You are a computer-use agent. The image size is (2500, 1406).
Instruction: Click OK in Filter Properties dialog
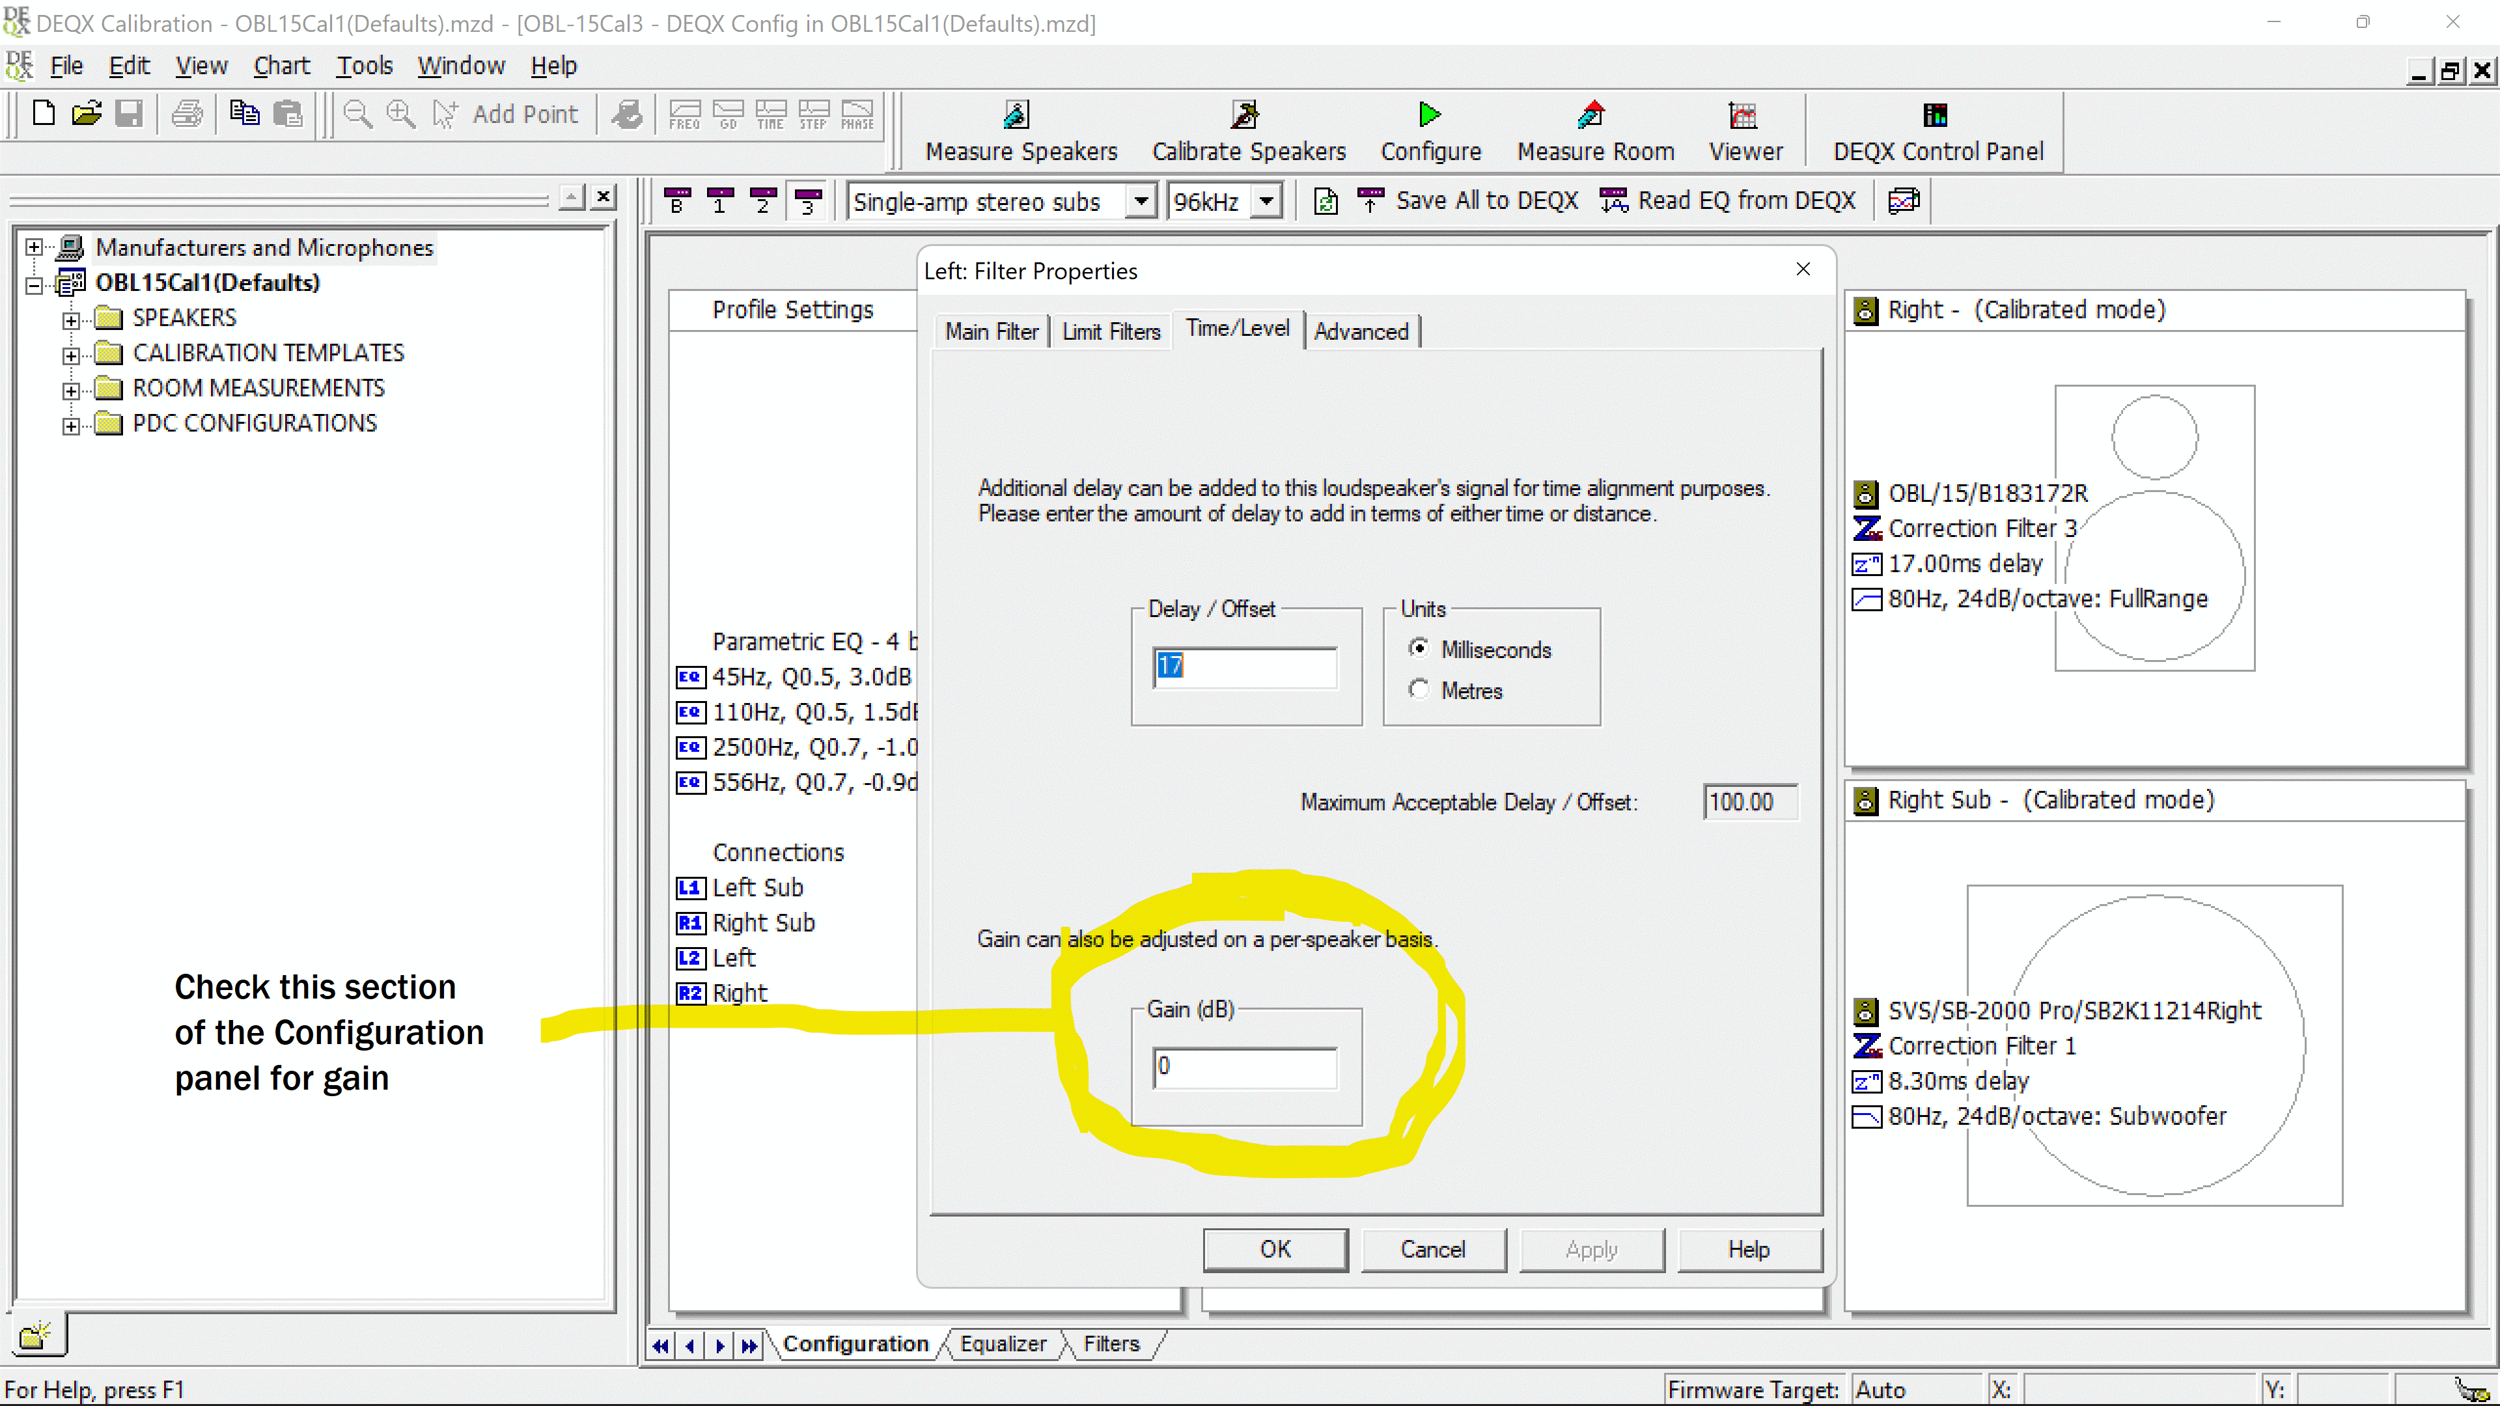(x=1275, y=1249)
